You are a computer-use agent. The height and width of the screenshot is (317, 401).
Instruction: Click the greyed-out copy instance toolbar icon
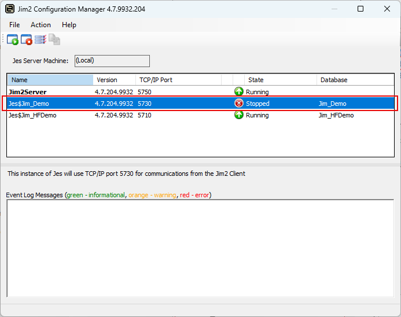click(x=54, y=39)
